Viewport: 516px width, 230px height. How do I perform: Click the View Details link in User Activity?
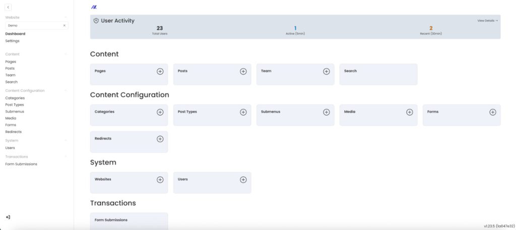(487, 21)
